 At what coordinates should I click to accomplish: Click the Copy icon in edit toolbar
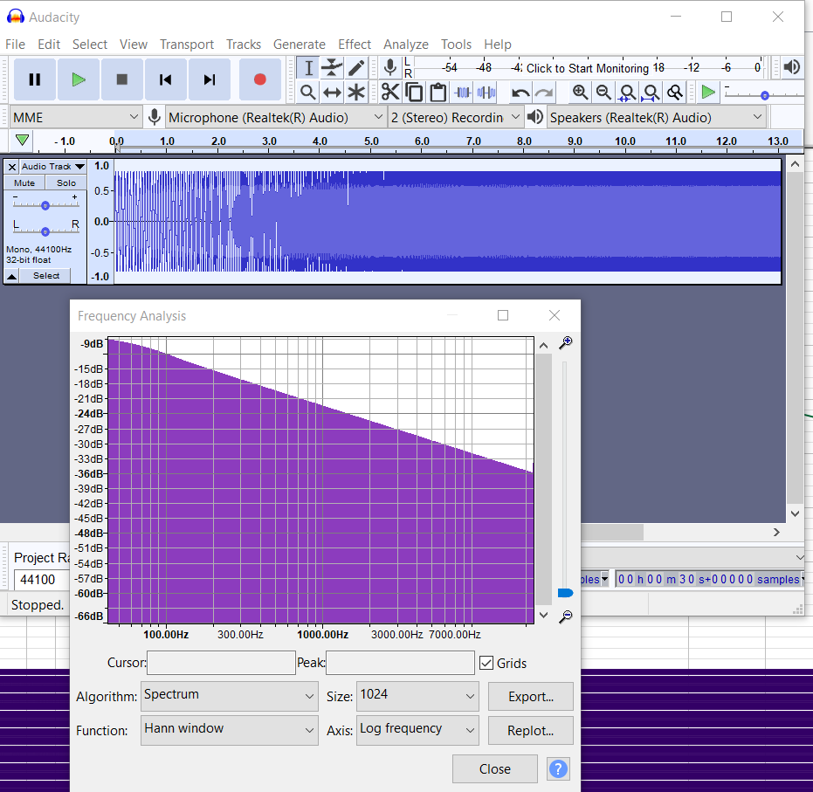click(414, 93)
